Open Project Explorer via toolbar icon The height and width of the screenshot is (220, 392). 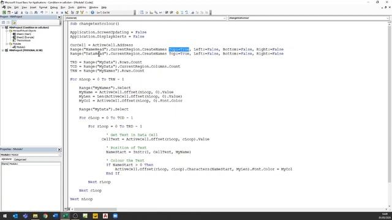pos(72,12)
